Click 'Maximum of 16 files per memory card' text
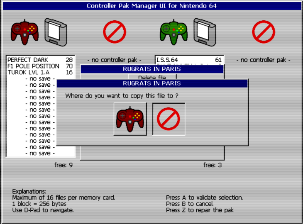303x224 pixels. [64, 197]
